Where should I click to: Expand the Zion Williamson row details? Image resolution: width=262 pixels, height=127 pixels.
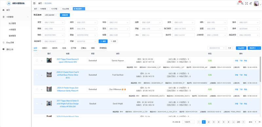[42, 89]
